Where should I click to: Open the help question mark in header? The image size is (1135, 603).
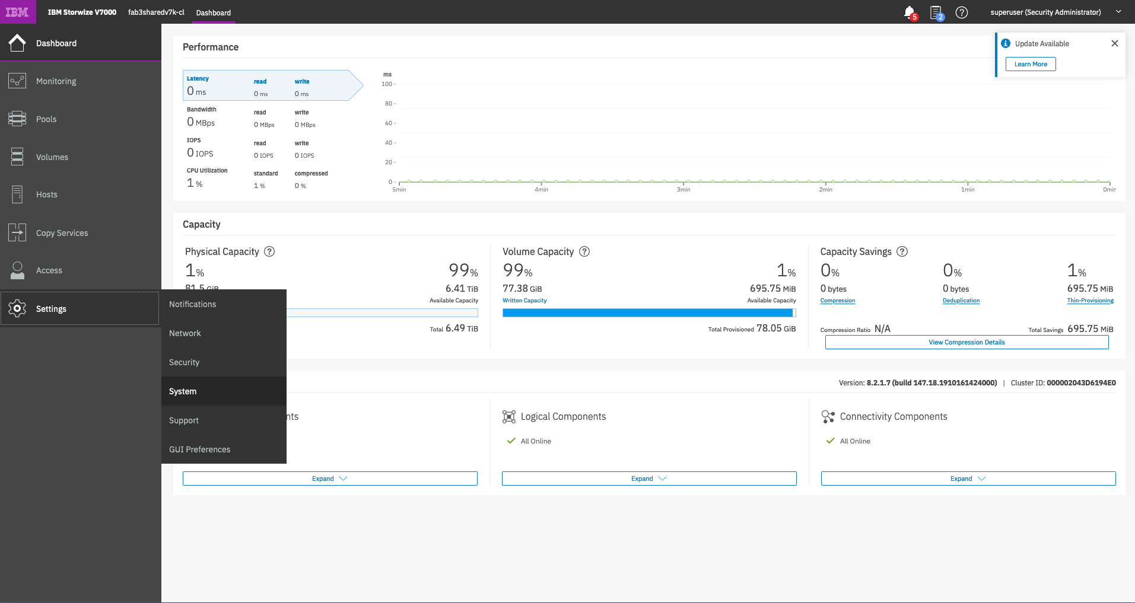pos(962,12)
